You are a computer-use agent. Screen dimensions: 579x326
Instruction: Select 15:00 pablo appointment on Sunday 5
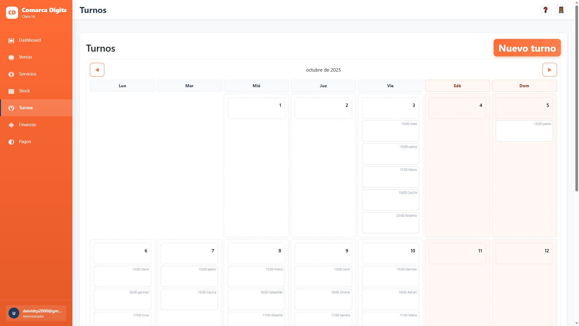point(524,131)
